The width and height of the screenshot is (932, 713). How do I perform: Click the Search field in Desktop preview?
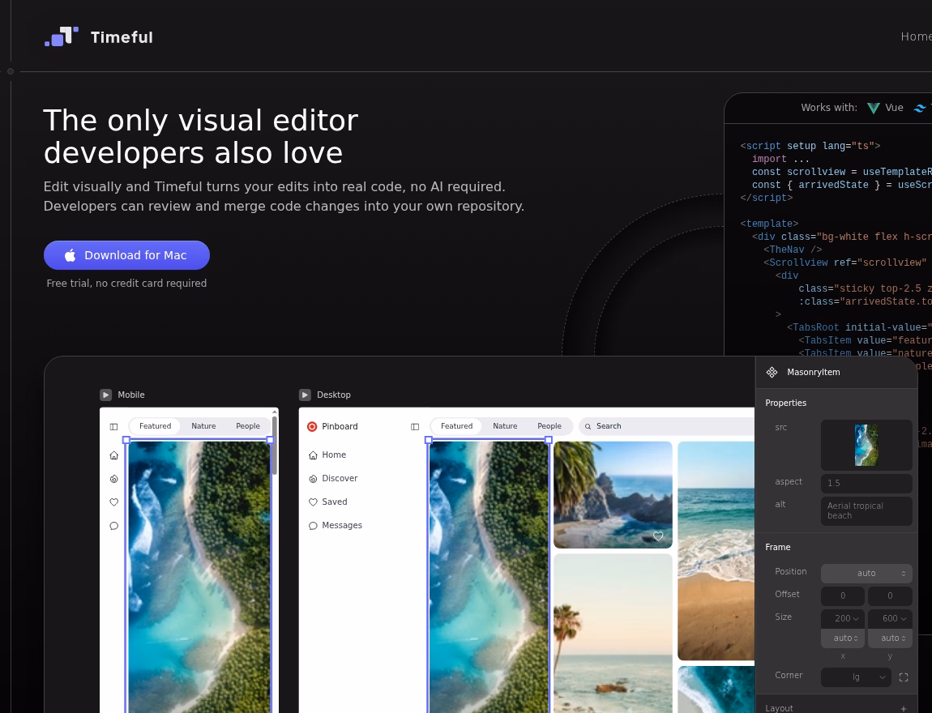point(666,427)
